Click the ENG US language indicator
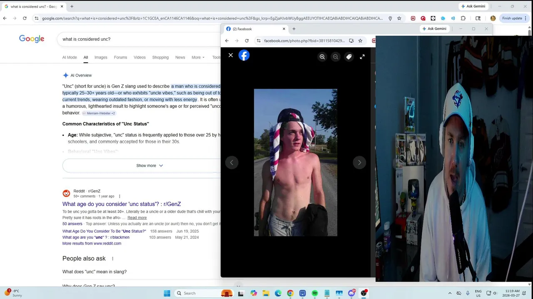Image resolution: width=533 pixels, height=299 pixels. point(478,293)
